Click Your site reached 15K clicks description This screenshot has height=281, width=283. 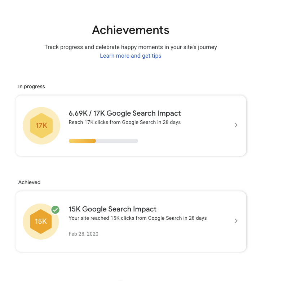coord(138,218)
